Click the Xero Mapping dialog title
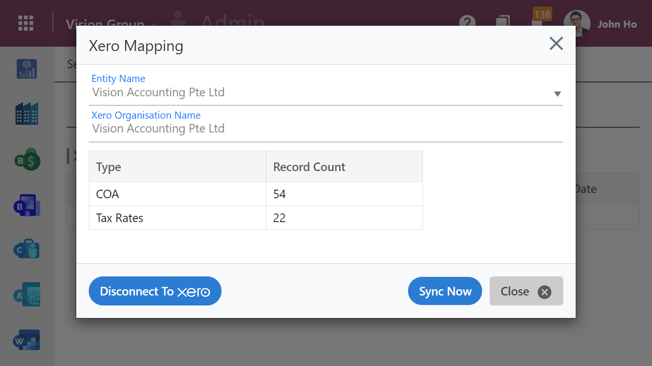This screenshot has height=366, width=652. click(136, 46)
